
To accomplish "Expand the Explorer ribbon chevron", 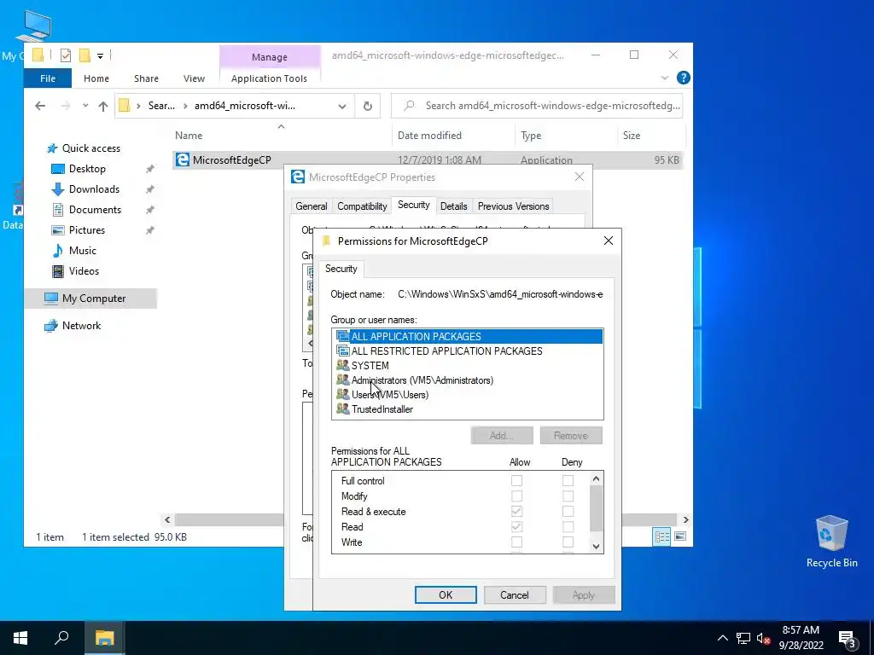I will pos(664,78).
